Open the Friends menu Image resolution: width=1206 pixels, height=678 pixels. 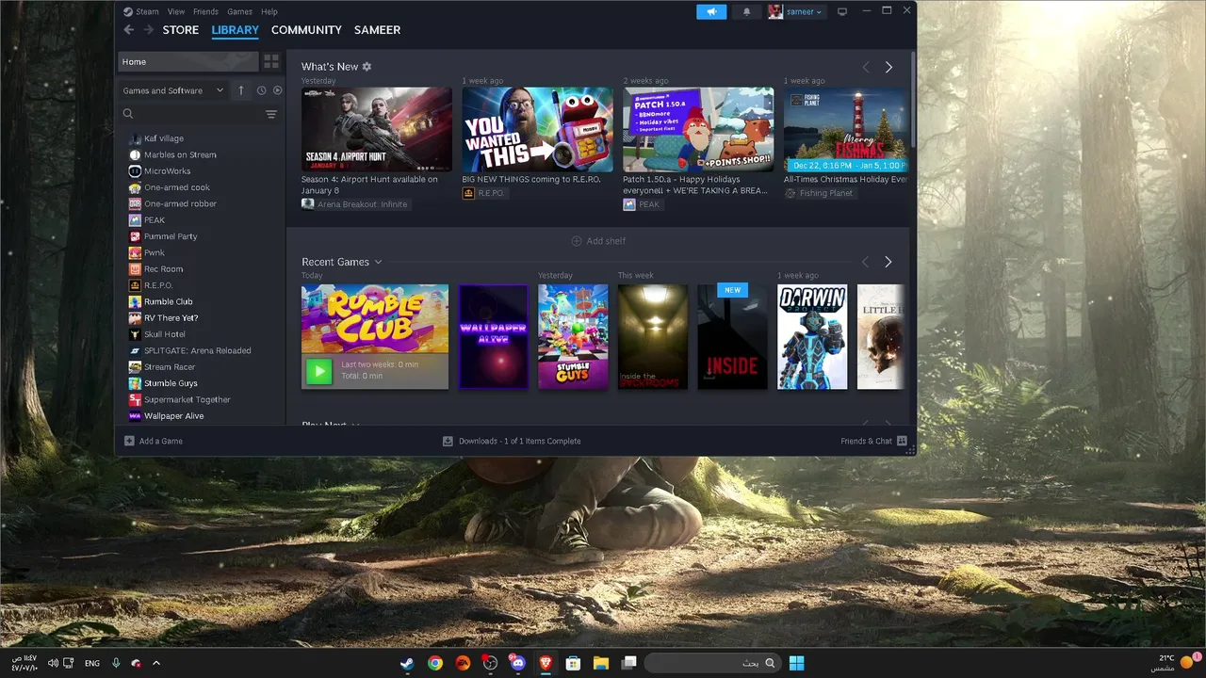click(x=205, y=11)
